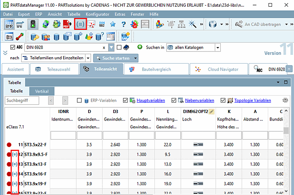Click the traffic light status icon
294x195 pixels.
(x=32, y=24)
